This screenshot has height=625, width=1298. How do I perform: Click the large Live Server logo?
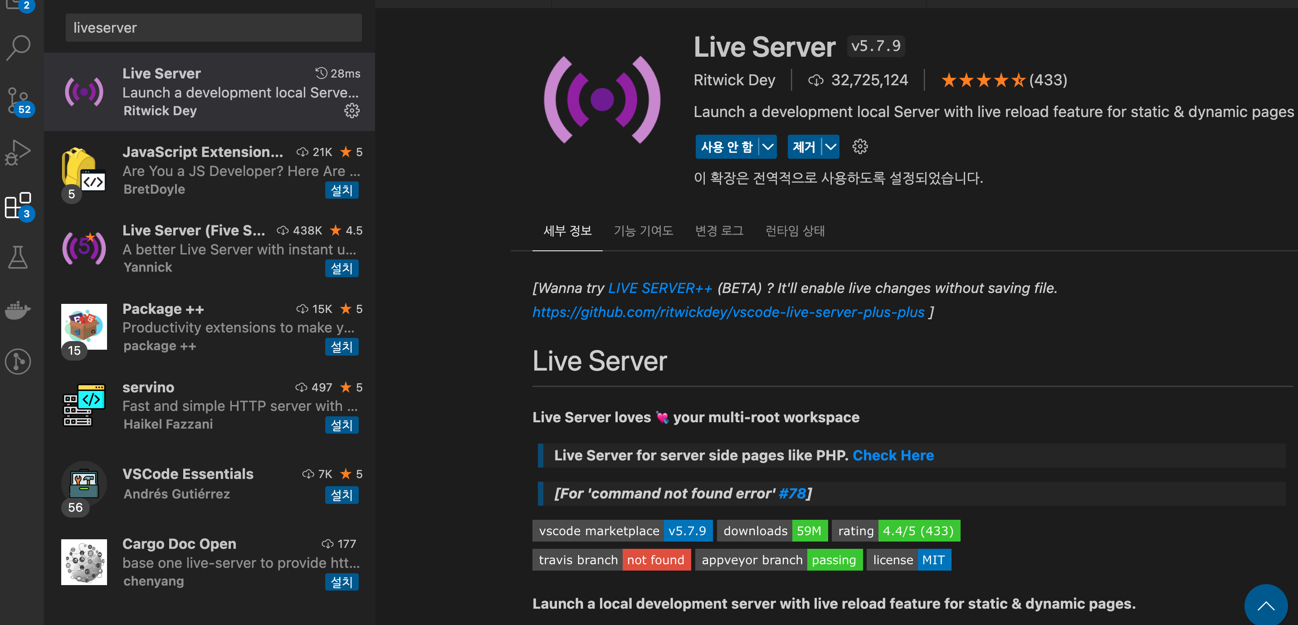pyautogui.click(x=602, y=99)
